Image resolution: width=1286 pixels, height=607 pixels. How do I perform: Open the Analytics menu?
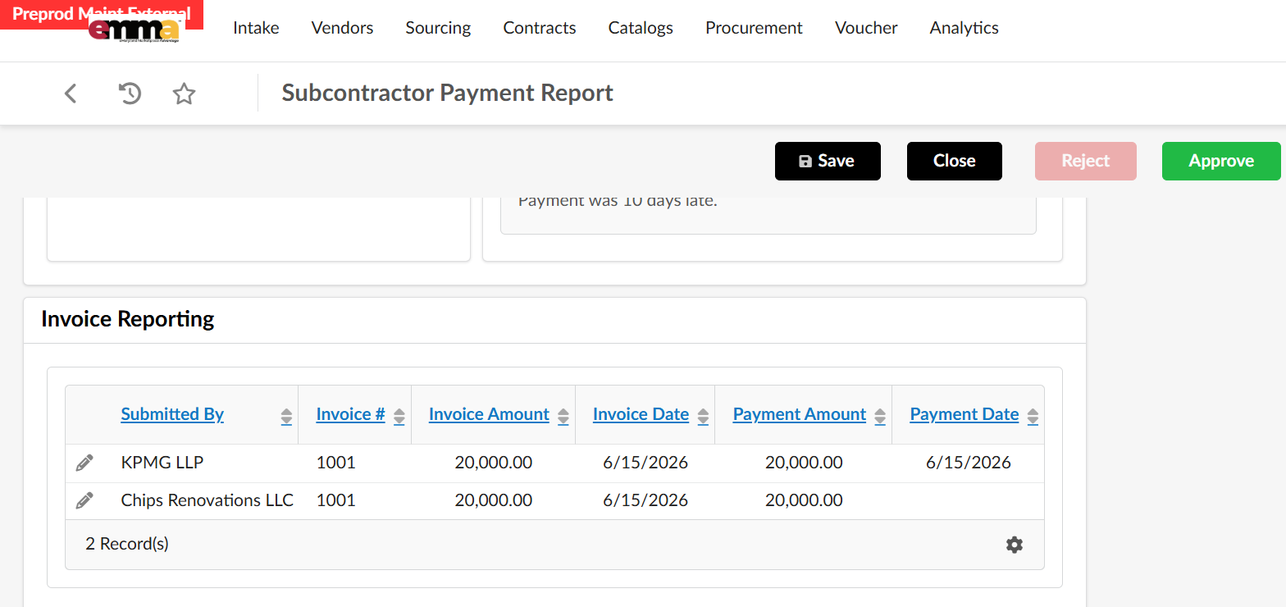coord(964,28)
